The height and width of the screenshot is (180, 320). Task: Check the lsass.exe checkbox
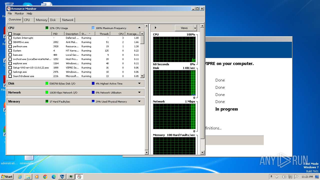click(10, 55)
